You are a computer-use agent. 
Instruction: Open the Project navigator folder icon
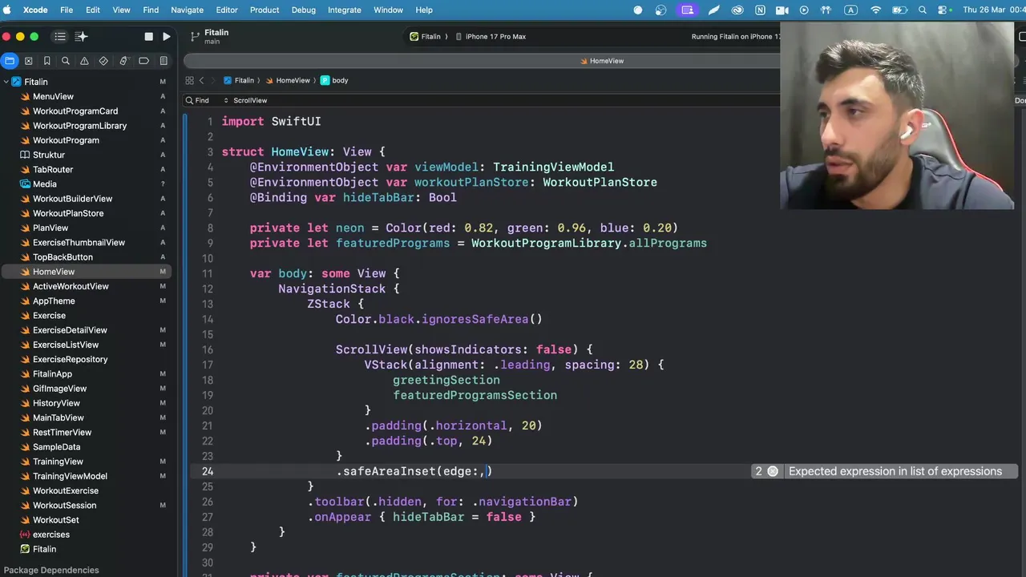9,61
